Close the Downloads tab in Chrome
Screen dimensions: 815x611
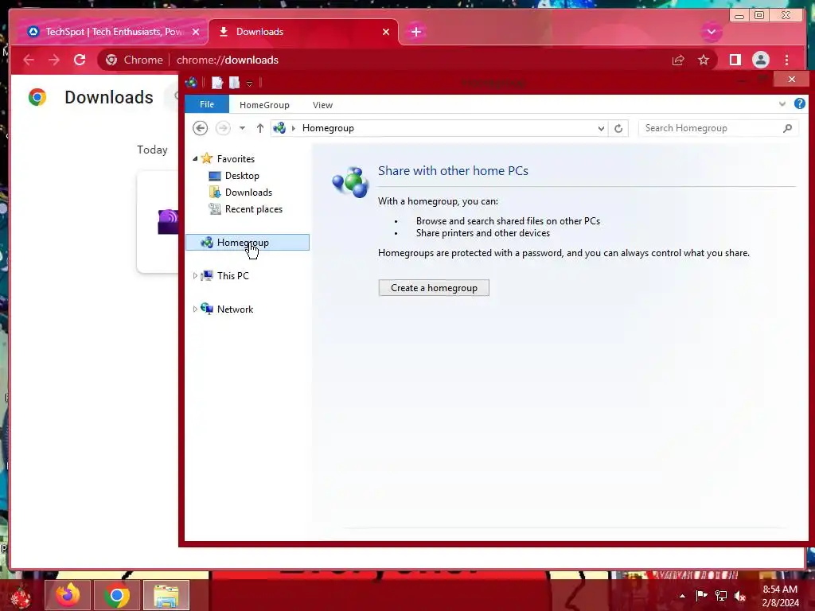tap(386, 32)
